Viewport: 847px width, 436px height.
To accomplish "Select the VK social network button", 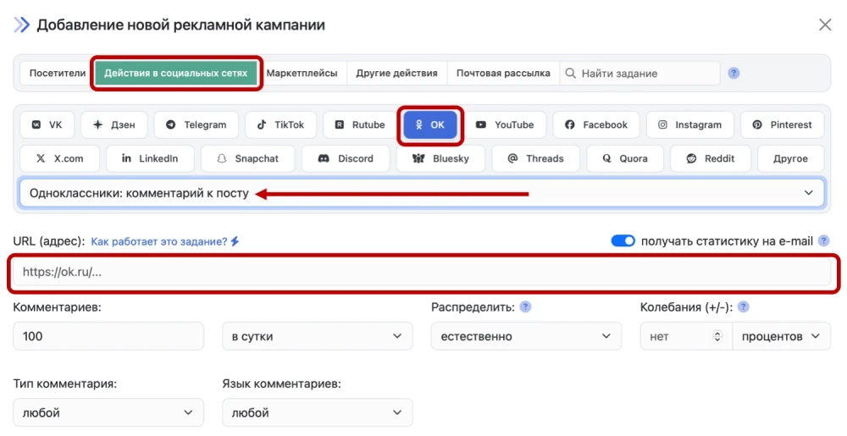I will (47, 124).
